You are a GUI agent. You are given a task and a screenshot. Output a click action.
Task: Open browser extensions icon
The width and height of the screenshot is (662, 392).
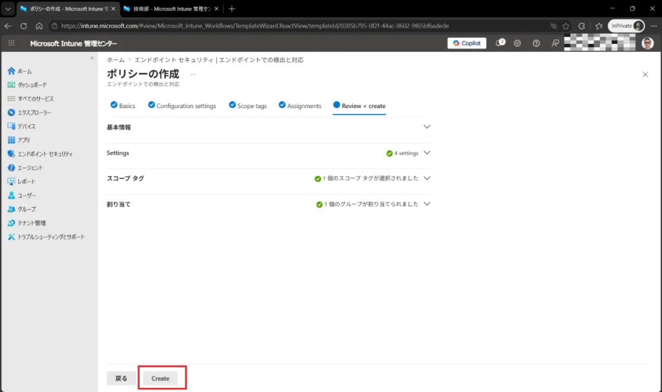pos(582,26)
